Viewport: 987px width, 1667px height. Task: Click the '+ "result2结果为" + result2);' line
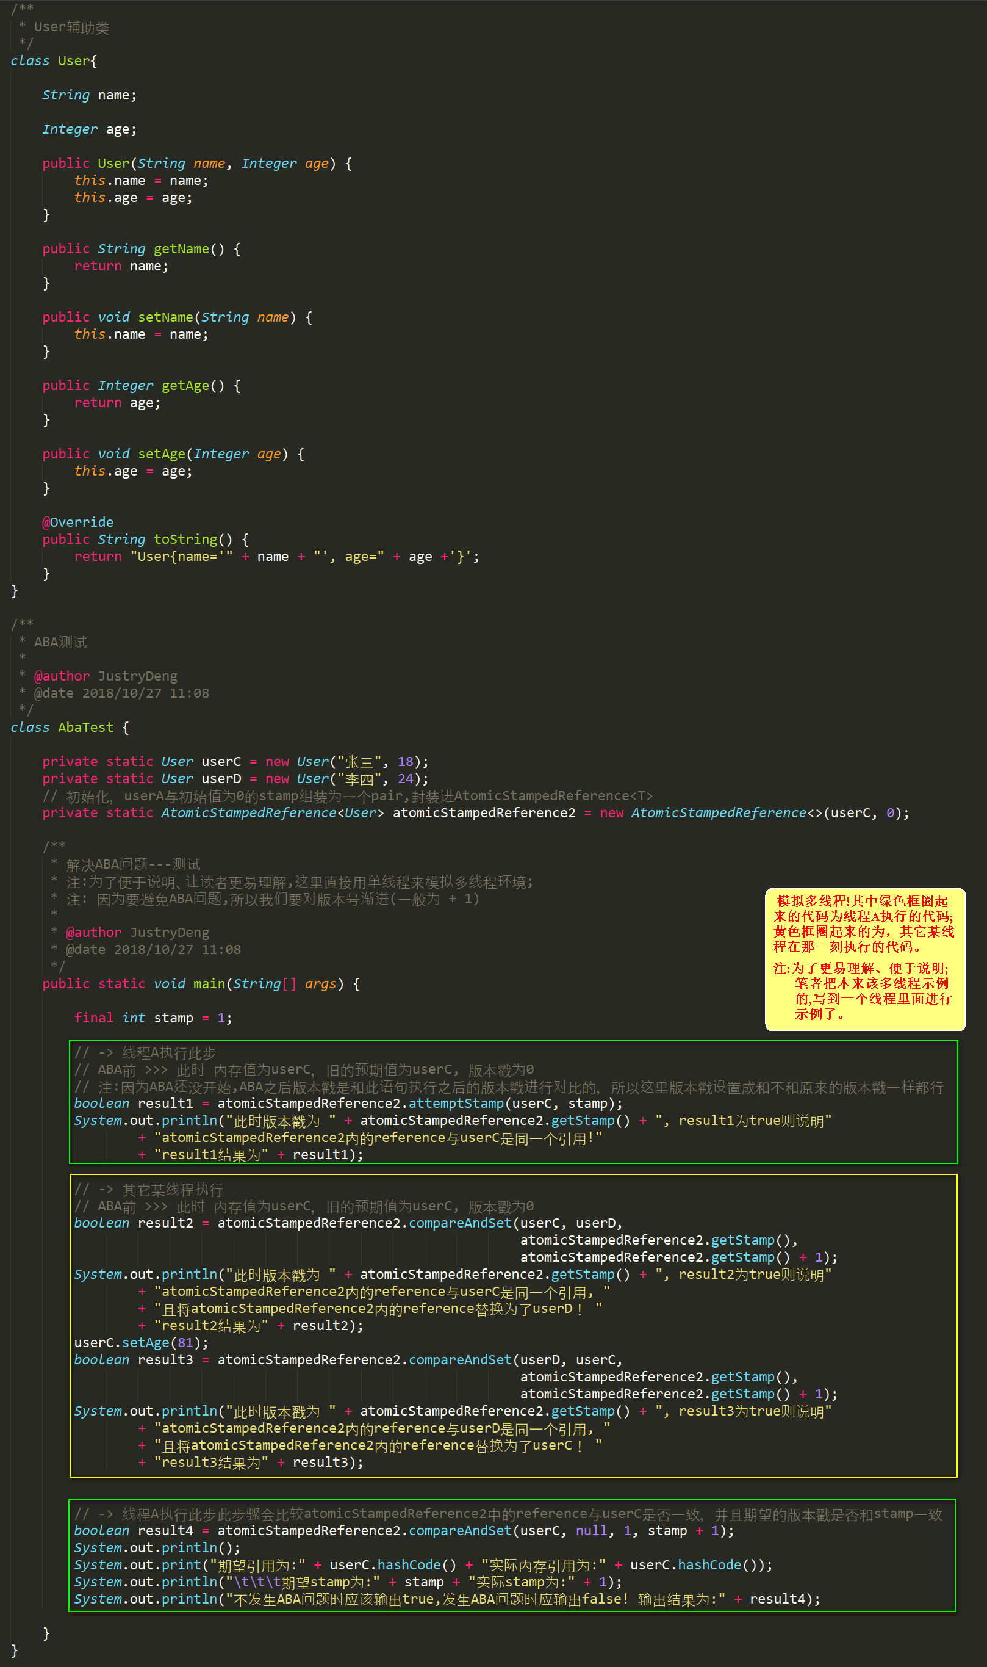(x=251, y=1326)
